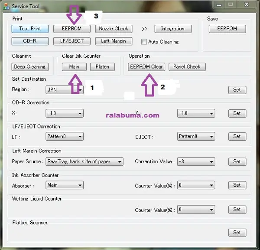Click Set button for Flatbed Scanner
Screen dimensions: 260x250
click(237, 232)
